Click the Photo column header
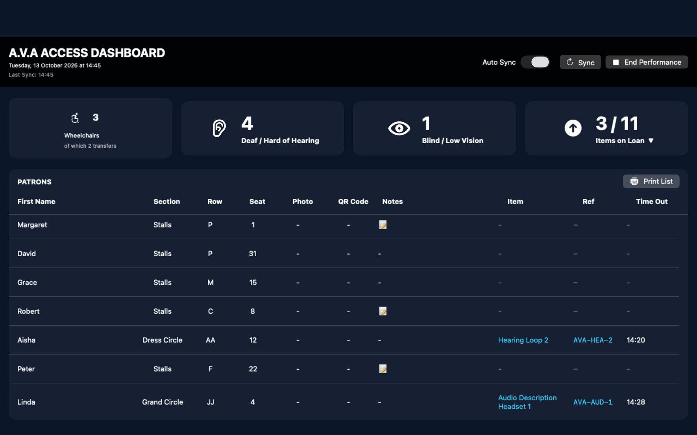 (303, 201)
